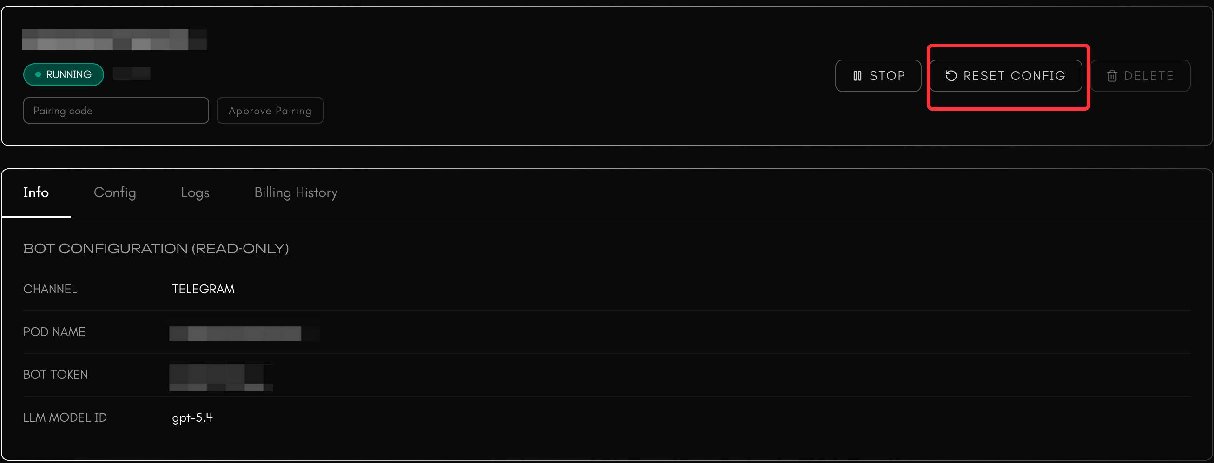Switch to the Info tab
Image resolution: width=1214 pixels, height=463 pixels.
[36, 192]
